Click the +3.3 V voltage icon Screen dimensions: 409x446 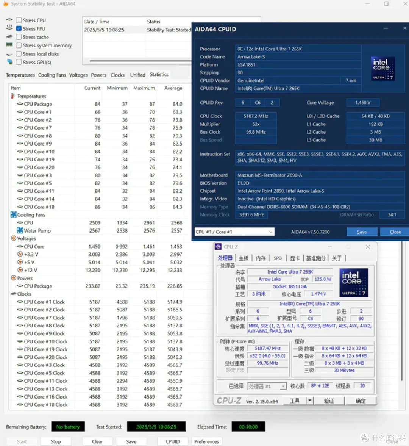click(x=20, y=254)
